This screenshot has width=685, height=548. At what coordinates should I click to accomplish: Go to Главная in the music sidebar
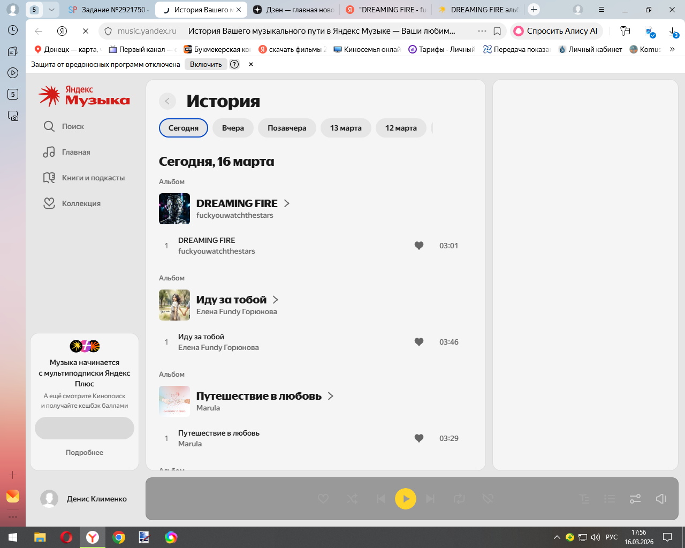tap(67, 152)
